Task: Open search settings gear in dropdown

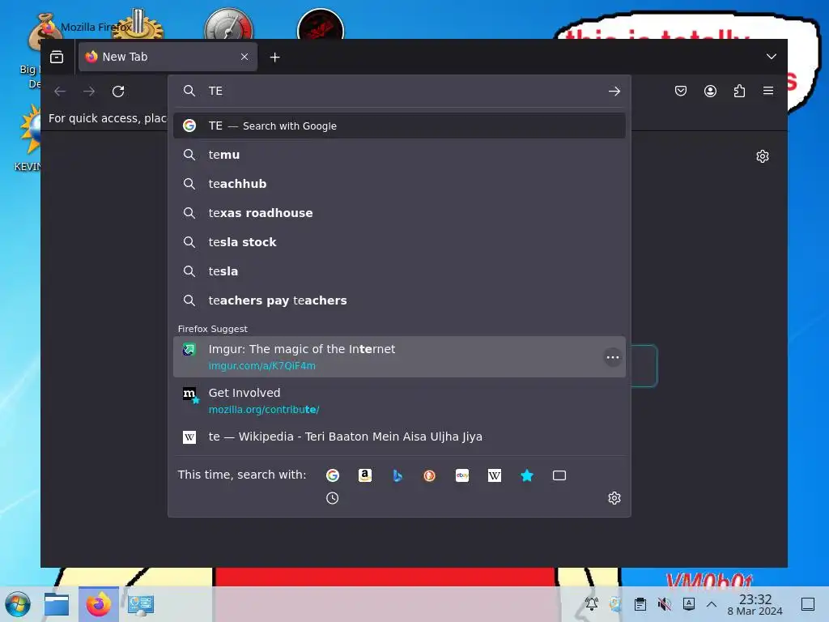Action: [x=614, y=498]
